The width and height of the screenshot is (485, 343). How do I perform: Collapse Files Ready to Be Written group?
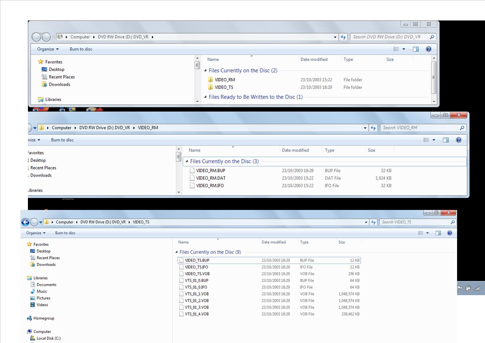[205, 97]
